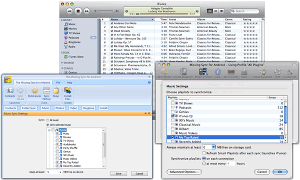Click the Sync History icon in Mac toolbar

coord(231,71)
